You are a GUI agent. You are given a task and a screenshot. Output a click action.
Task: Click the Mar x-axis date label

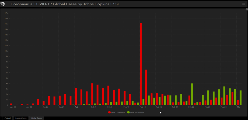tap(239, 107)
